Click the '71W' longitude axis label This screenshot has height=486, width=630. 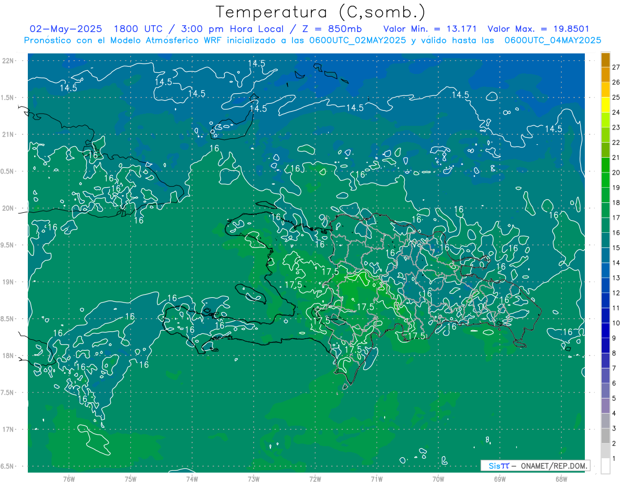[376, 479]
